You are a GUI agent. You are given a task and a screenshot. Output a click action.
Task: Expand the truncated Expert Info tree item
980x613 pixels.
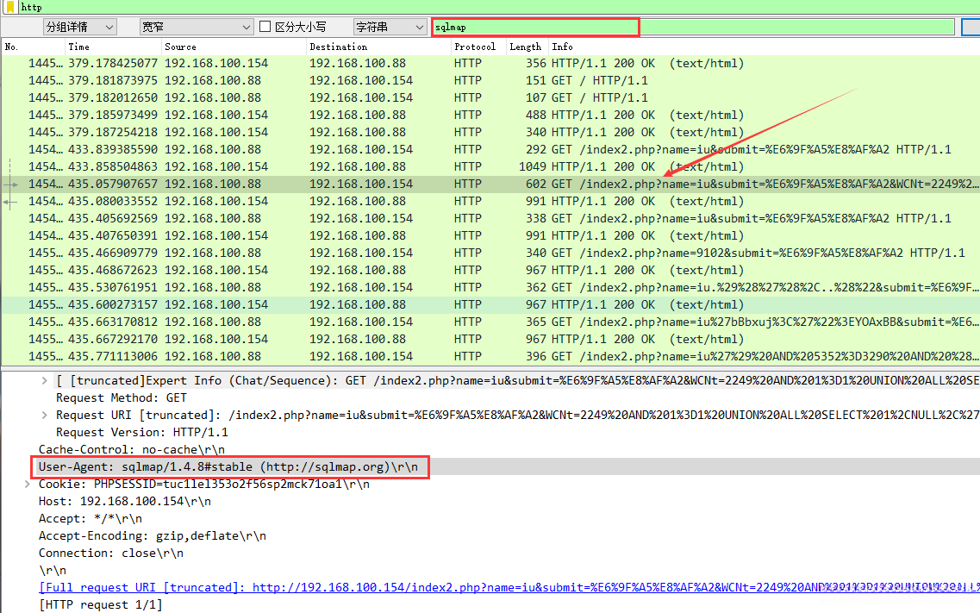click(x=44, y=380)
